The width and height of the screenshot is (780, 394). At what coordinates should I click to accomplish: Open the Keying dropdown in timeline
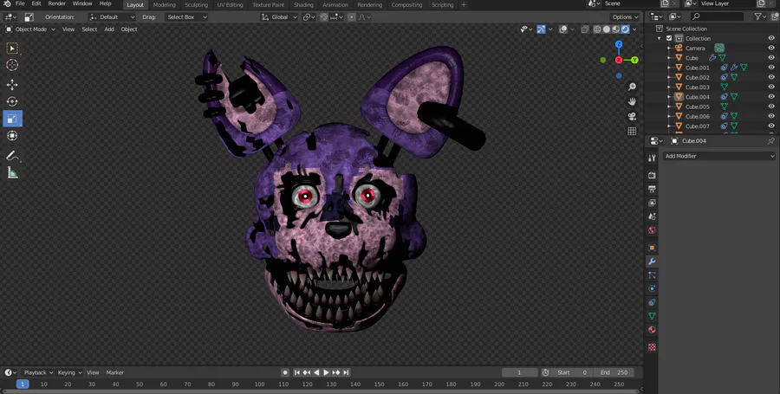pyautogui.click(x=69, y=372)
